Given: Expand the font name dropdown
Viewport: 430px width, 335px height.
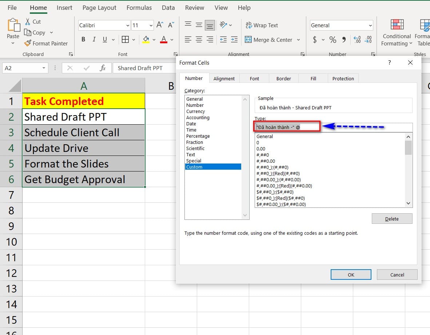Looking at the screenshot, I should [x=127, y=25].
